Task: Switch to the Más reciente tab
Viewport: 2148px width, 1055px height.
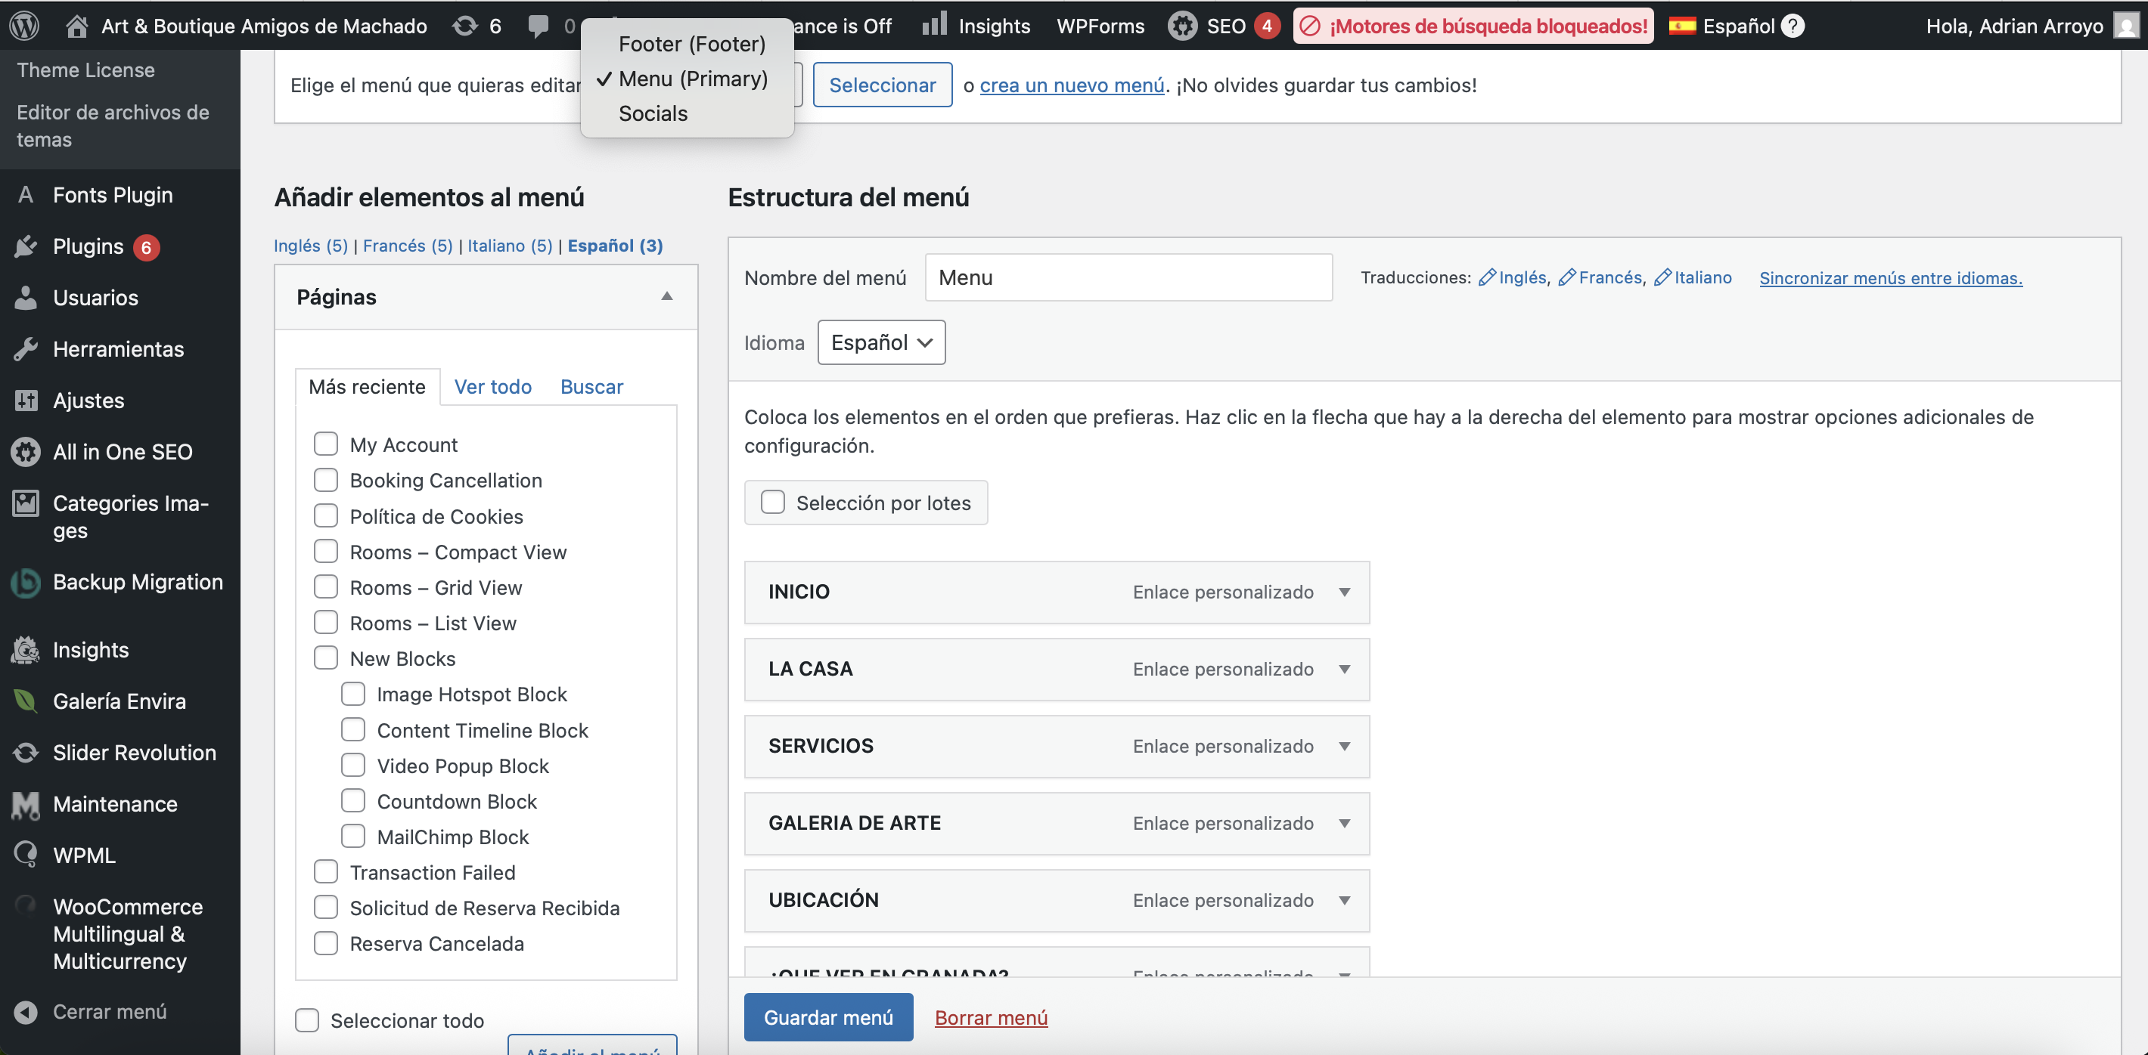Action: [x=367, y=387]
